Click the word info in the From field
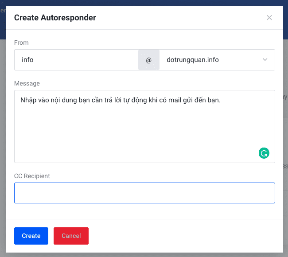Image resolution: width=288 pixels, height=257 pixels. pos(27,60)
